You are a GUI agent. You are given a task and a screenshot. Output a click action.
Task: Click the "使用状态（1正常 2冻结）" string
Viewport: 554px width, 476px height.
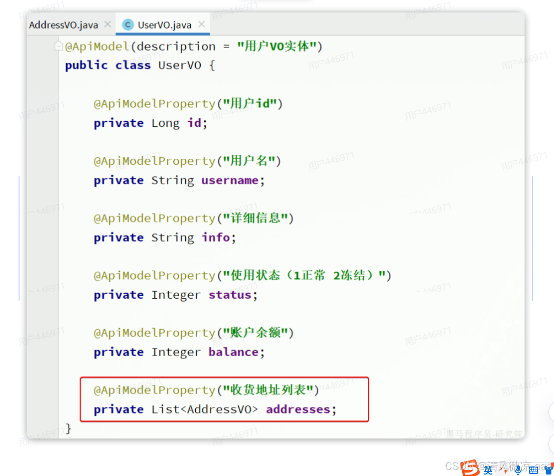tap(304, 275)
